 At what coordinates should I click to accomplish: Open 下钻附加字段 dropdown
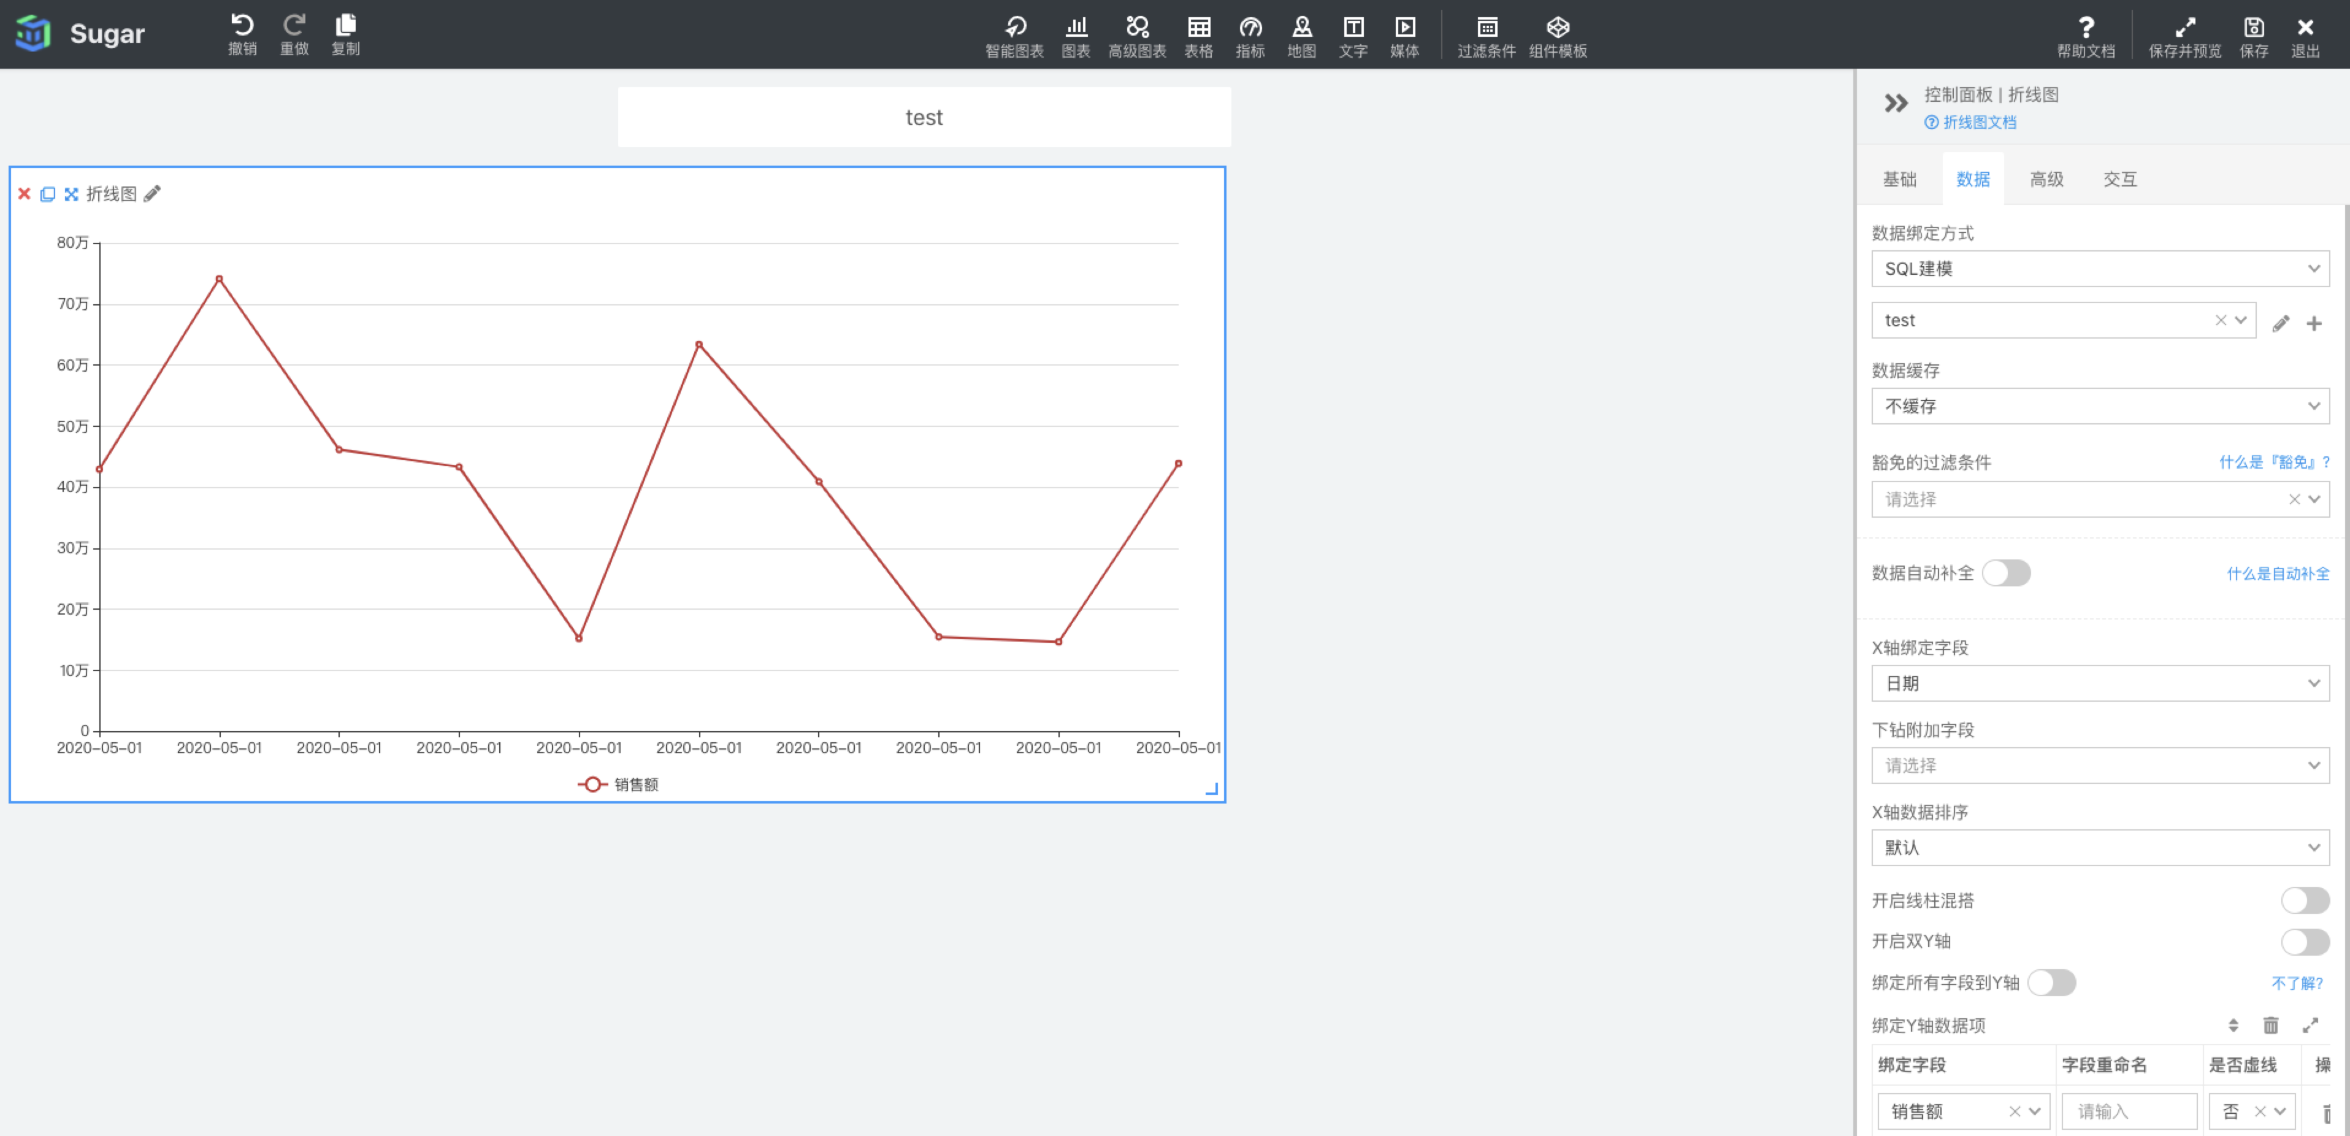(2100, 766)
